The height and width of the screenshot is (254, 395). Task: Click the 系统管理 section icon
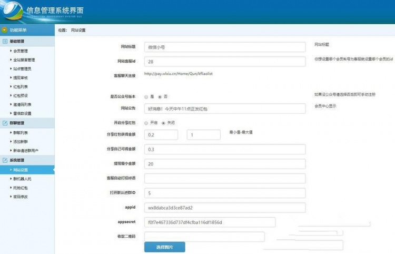pyautogui.click(x=5, y=160)
